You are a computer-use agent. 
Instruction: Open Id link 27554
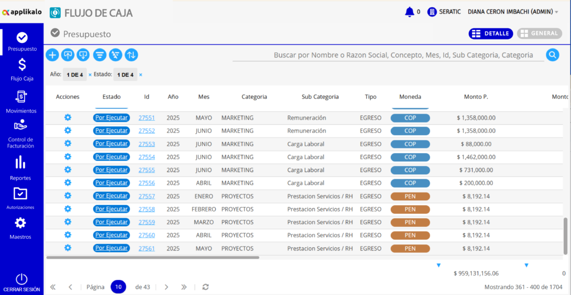pos(147,157)
